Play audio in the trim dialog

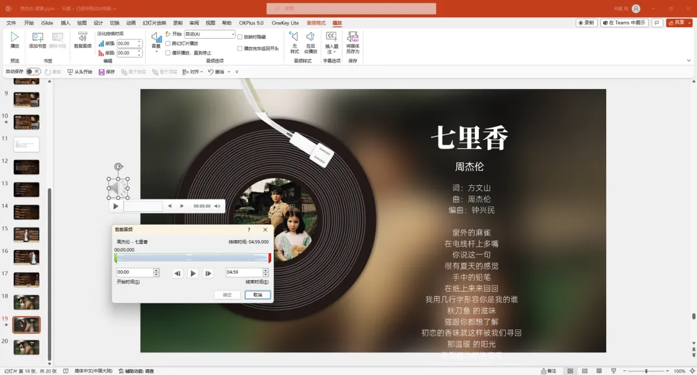pos(193,273)
